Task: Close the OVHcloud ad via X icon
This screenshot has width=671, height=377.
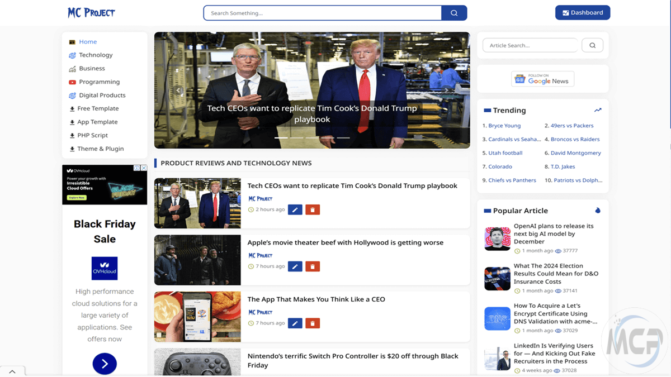Action: (144, 168)
